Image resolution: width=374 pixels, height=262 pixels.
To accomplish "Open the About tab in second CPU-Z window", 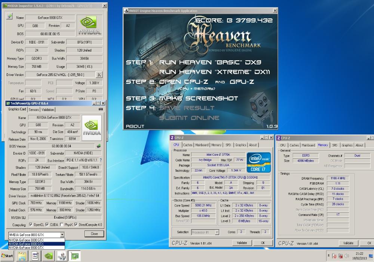I will coord(359,145).
